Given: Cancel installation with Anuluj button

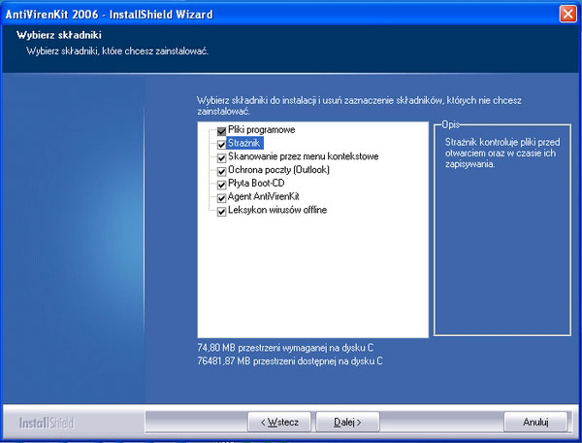Looking at the screenshot, I should [535, 423].
